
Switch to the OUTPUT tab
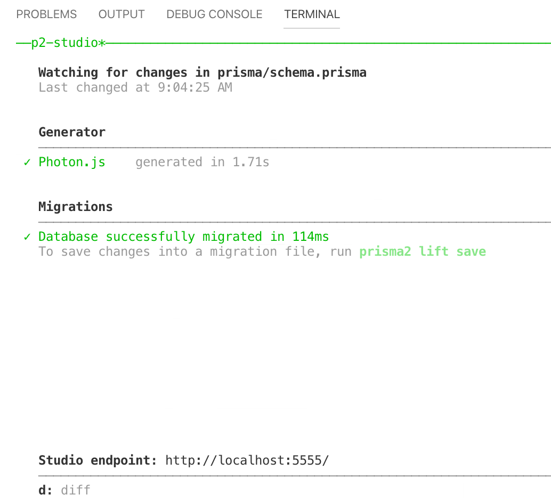[x=121, y=14]
